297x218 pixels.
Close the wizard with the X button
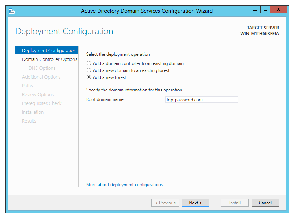point(279,9)
